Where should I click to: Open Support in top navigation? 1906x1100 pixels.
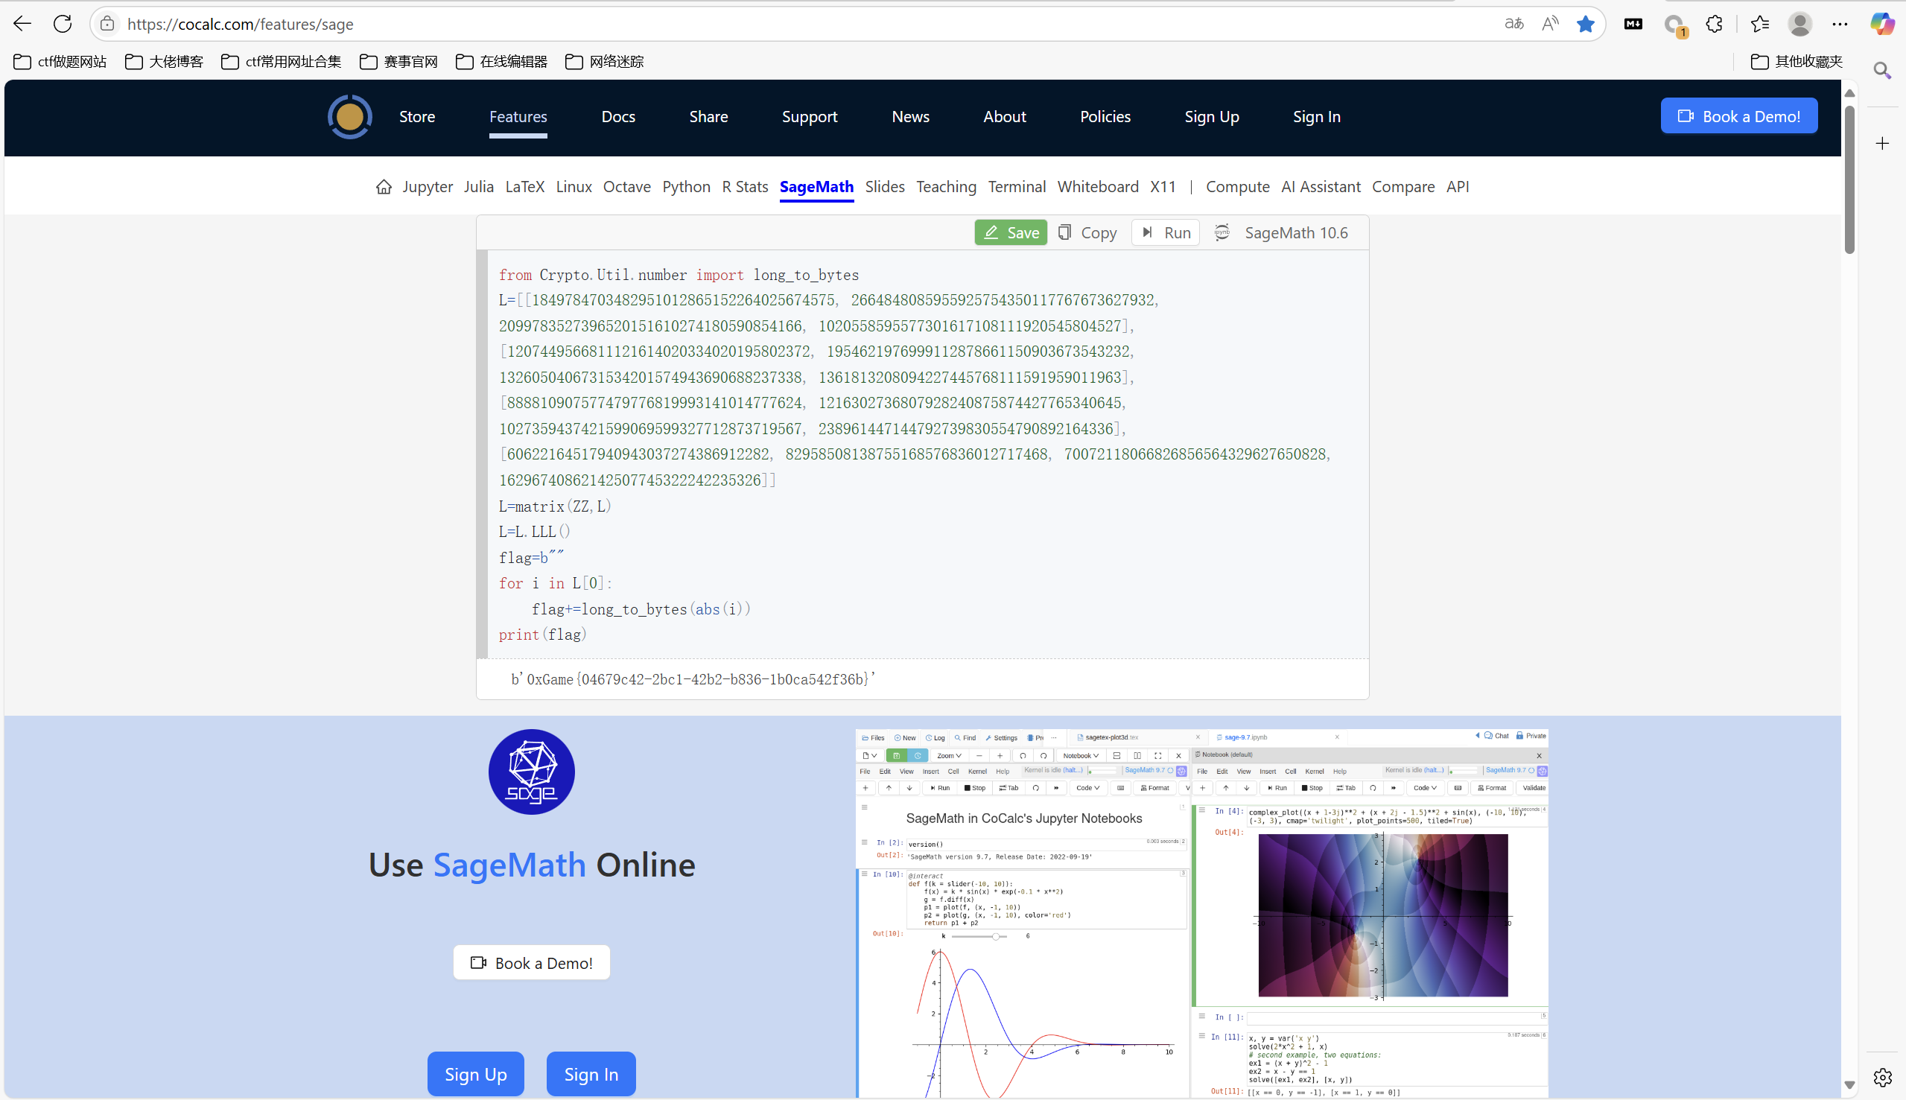(x=810, y=116)
